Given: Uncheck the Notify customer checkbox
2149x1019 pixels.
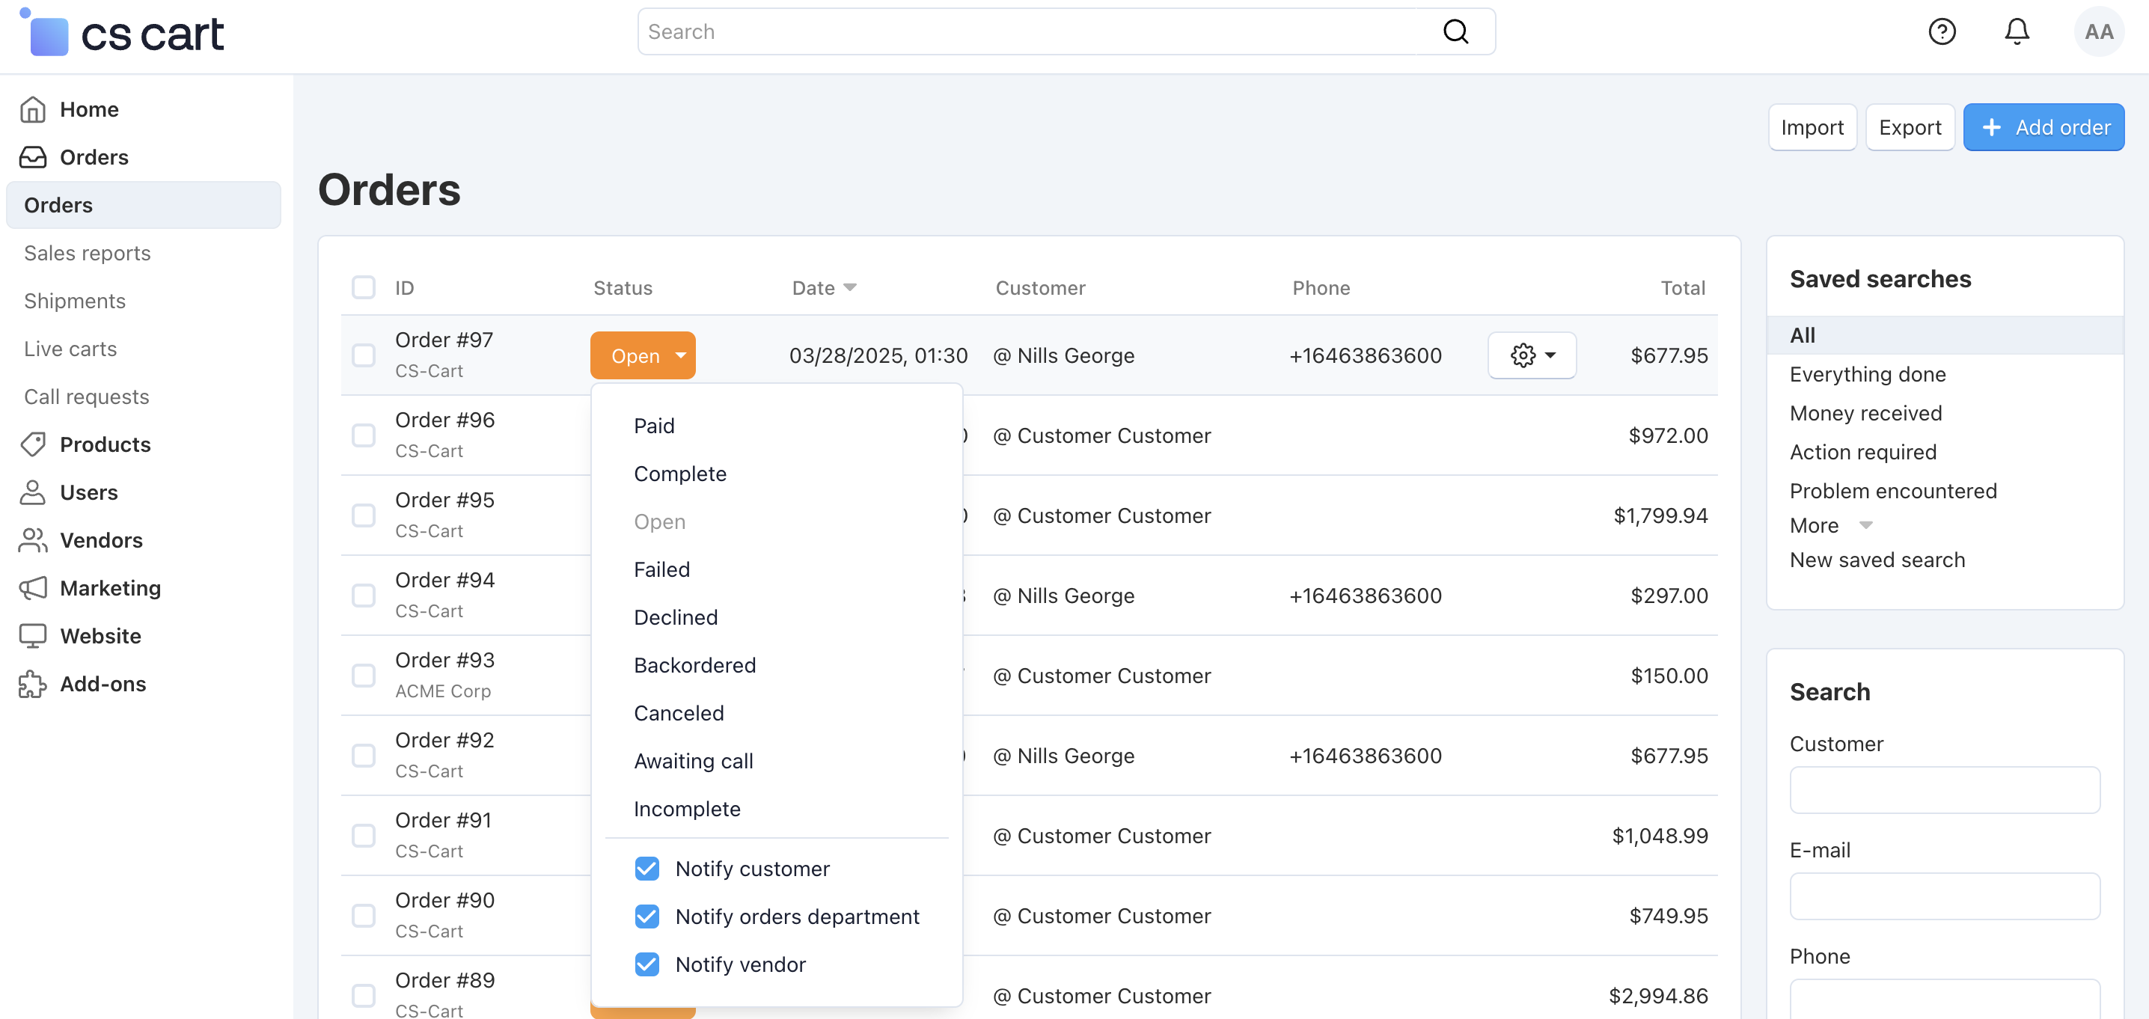Looking at the screenshot, I should pos(646,869).
